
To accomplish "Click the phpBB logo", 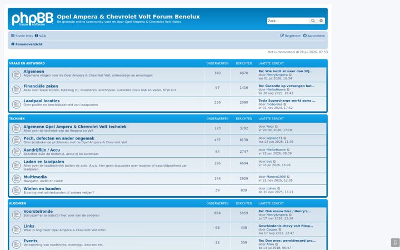I will click(x=32, y=19).
